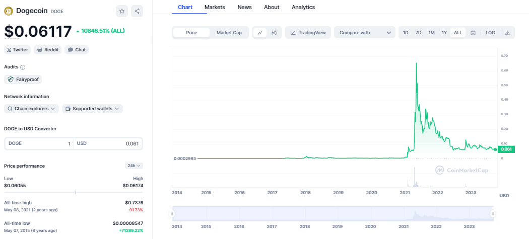Viewport: 529px width, 239px height.
Task: Toggle LOG scale on chart
Action: point(491,33)
